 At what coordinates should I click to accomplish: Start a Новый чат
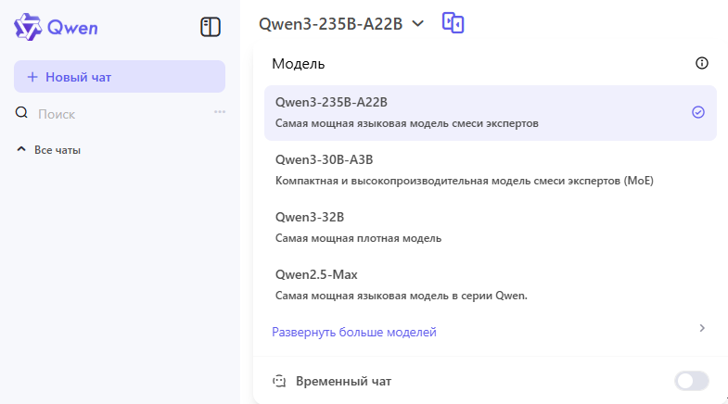click(119, 77)
